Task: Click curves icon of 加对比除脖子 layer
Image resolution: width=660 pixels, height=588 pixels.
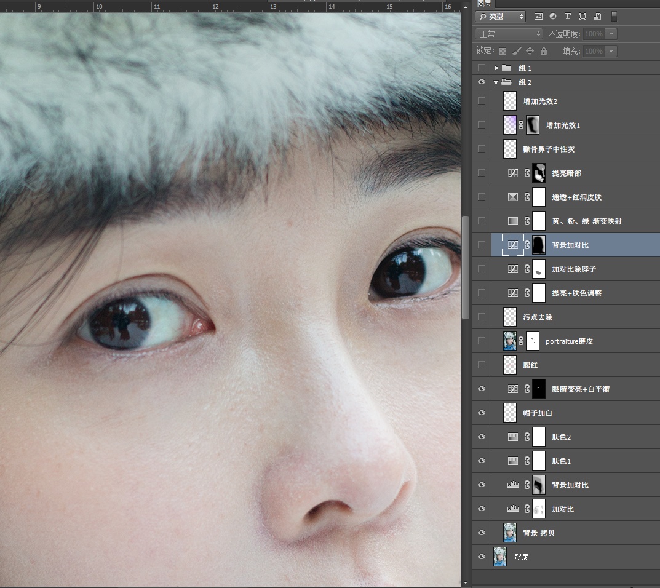Action: [x=512, y=269]
